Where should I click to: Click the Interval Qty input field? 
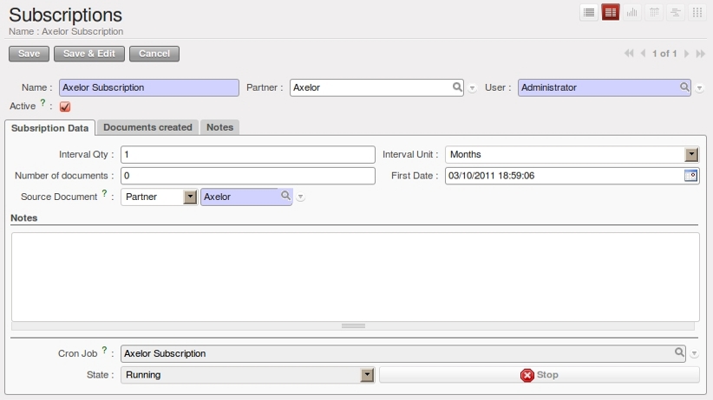(247, 155)
